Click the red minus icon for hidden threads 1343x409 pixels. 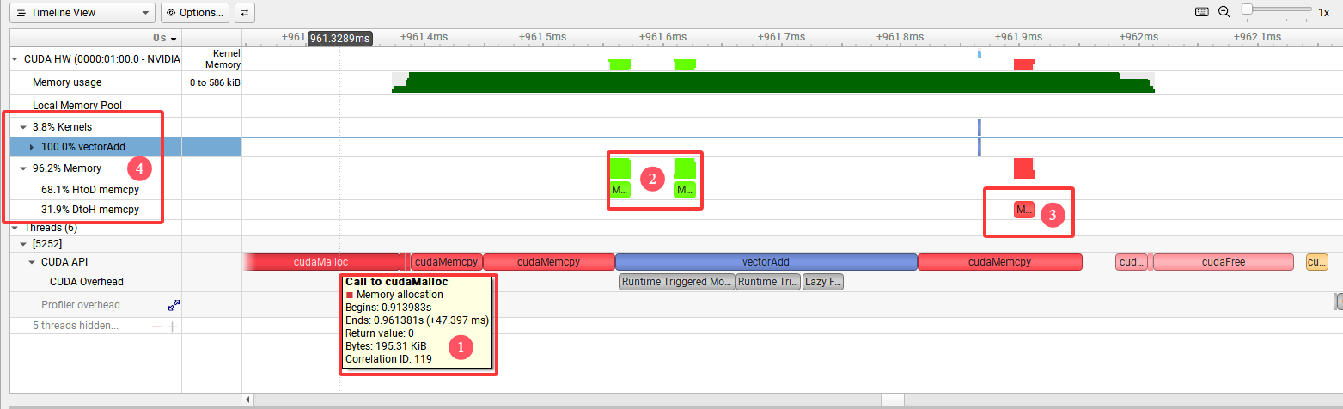tap(156, 327)
